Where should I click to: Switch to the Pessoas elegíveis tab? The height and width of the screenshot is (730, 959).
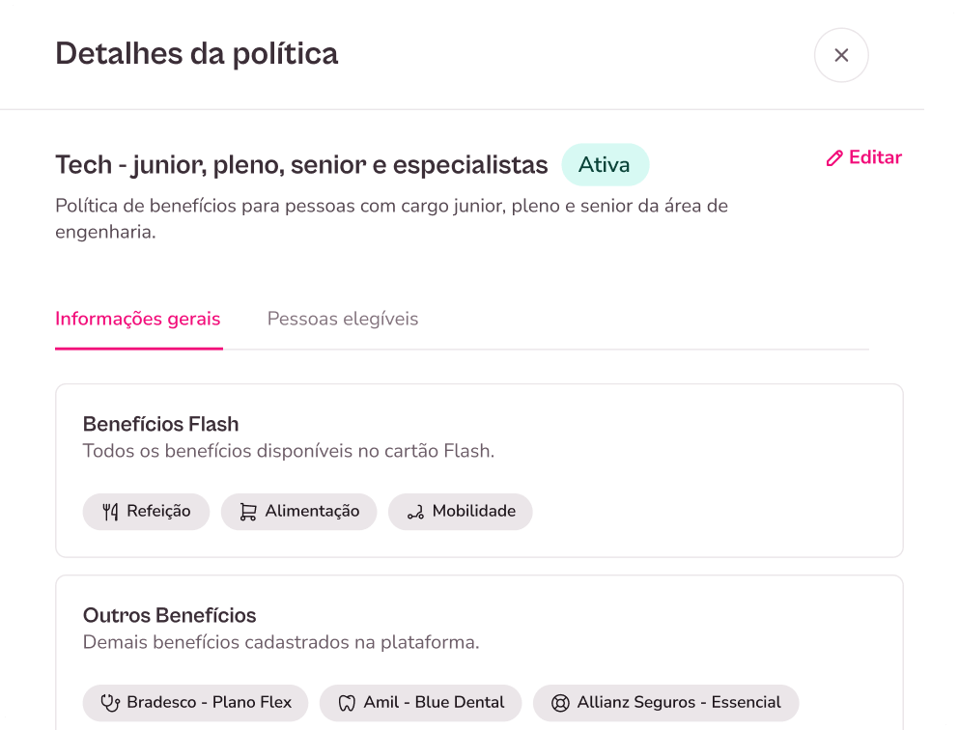[343, 319]
